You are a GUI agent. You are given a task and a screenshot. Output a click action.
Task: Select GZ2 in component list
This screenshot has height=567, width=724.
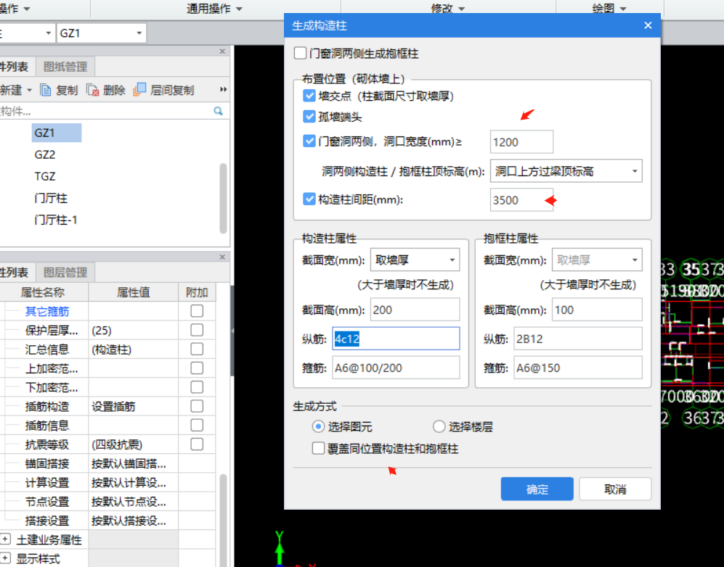pyautogui.click(x=45, y=154)
